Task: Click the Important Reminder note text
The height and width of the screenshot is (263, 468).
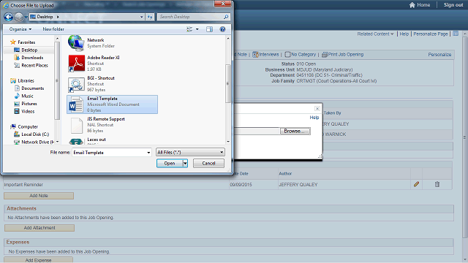Action: coord(23,185)
